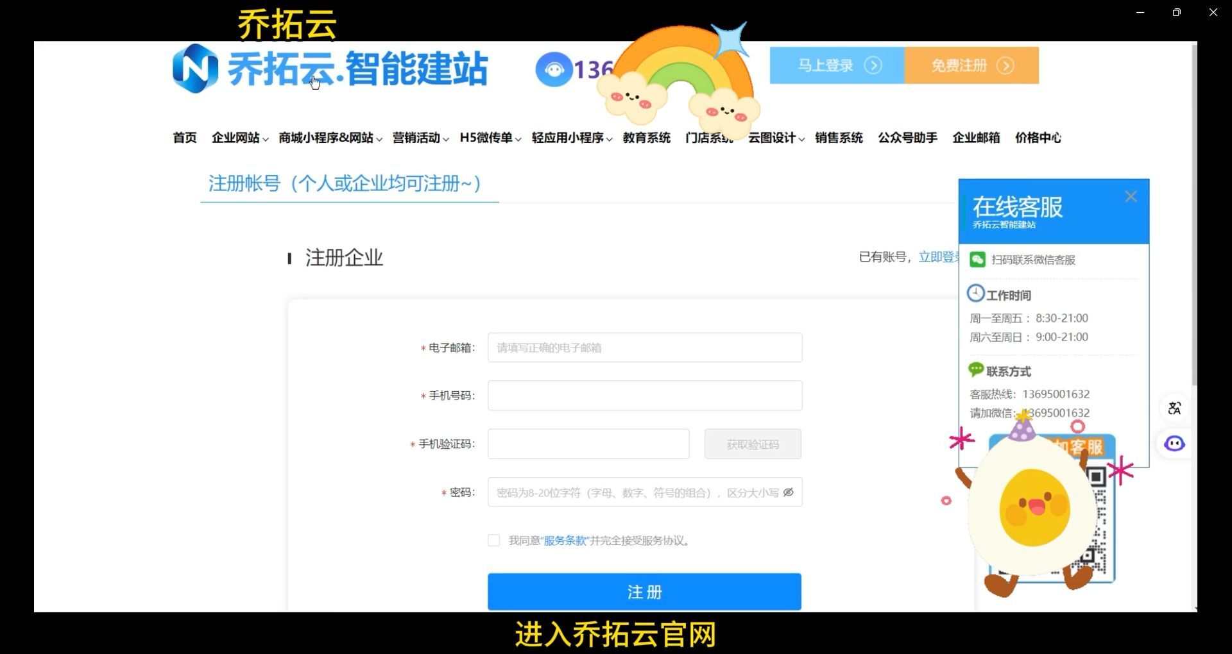
Task: Click the 密码 input field
Action: 645,492
